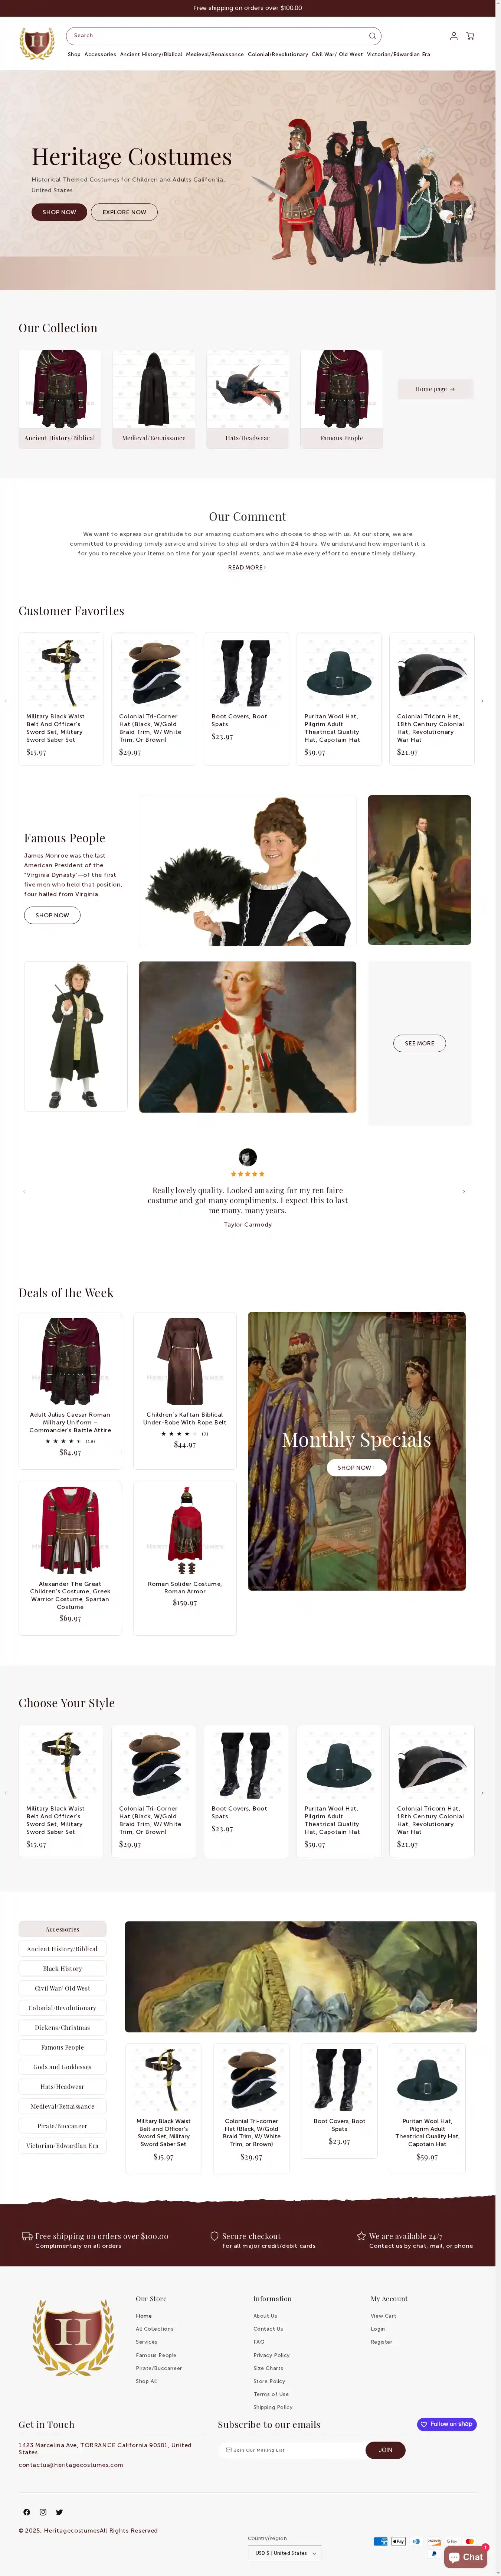
Task: Open the Facebook icon in footer
Action: (27, 2512)
